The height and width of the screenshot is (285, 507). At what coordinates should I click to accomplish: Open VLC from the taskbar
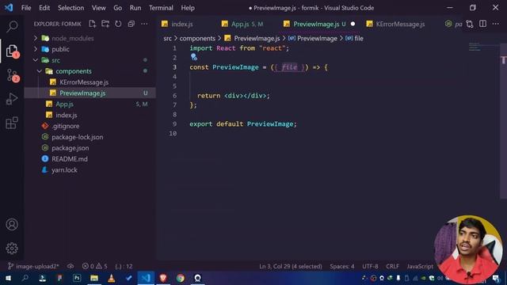pos(111,278)
